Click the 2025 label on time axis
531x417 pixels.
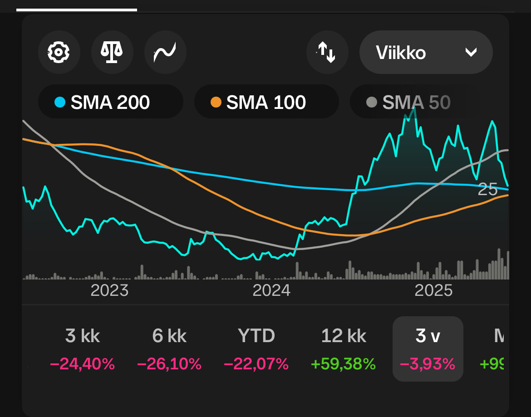(x=433, y=290)
